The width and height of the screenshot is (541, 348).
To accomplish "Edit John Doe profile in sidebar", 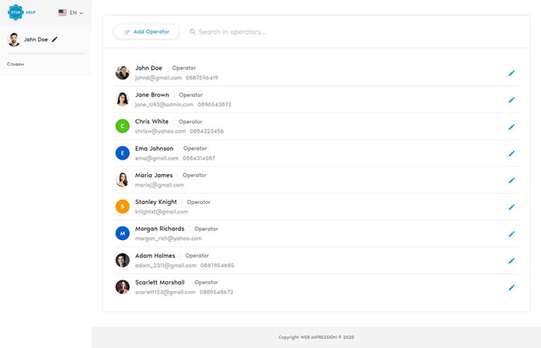I will click(55, 39).
